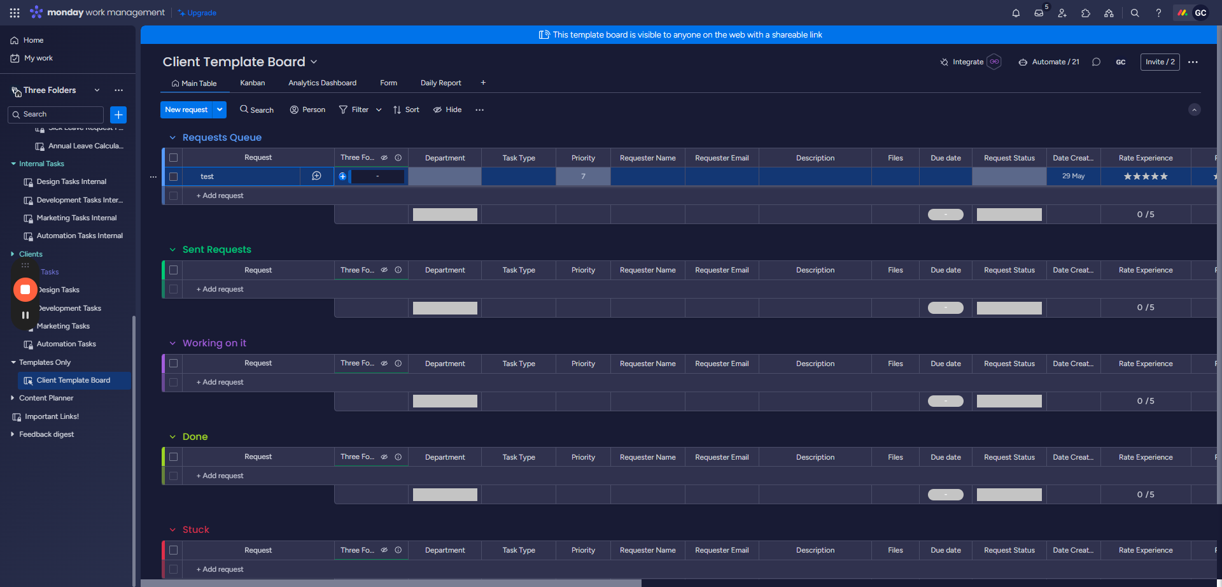Image resolution: width=1222 pixels, height=587 pixels.
Task: Open toolbar more options three-dot icon
Action: [x=479, y=110]
